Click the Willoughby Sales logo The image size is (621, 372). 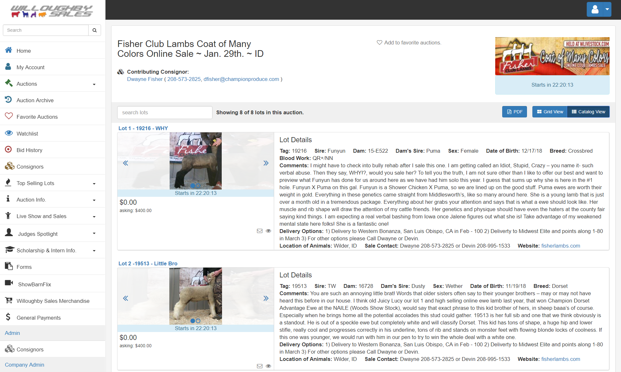click(x=52, y=11)
